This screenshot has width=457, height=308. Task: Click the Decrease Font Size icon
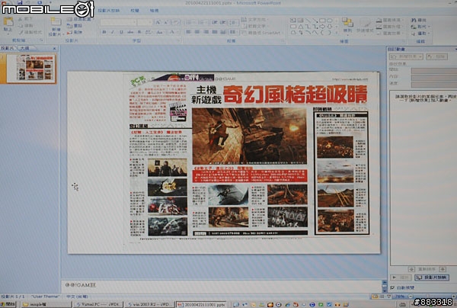coord(166,22)
